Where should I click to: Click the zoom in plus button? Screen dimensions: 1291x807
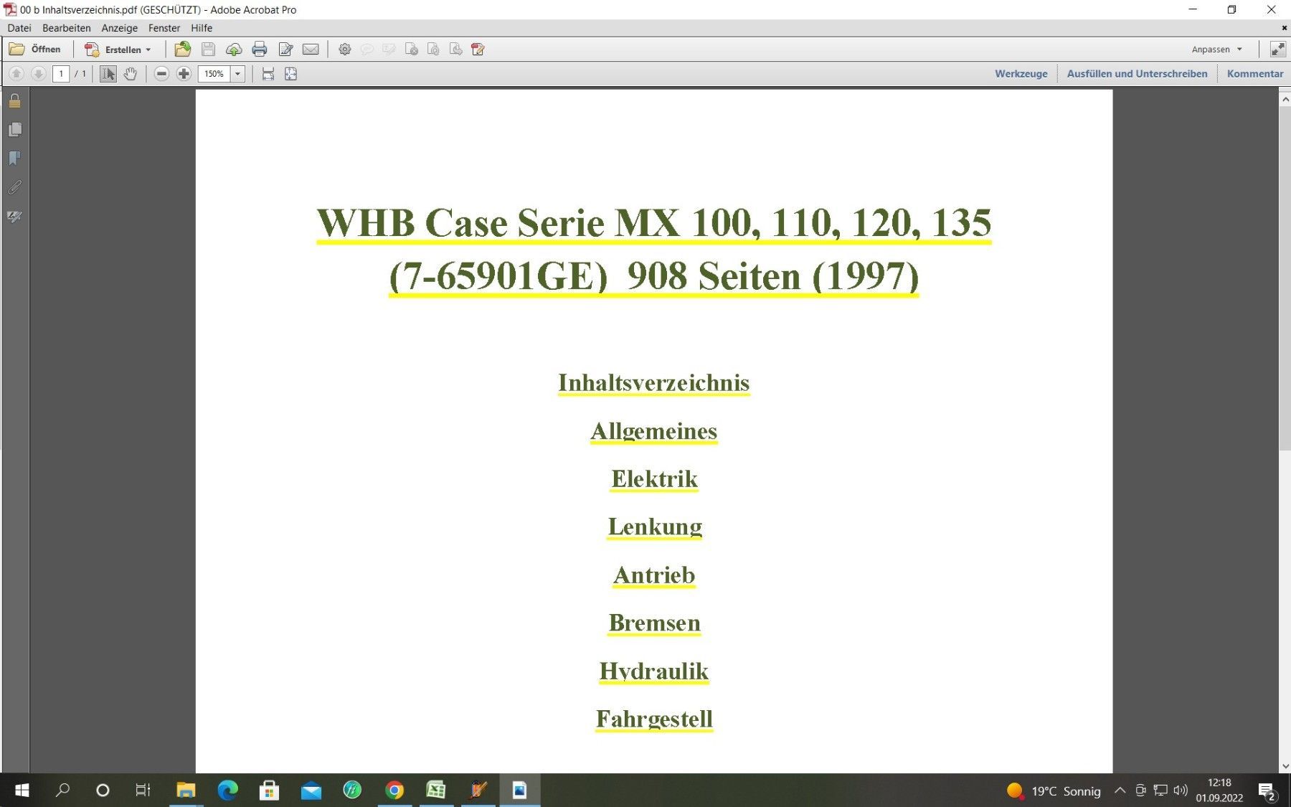tap(184, 74)
